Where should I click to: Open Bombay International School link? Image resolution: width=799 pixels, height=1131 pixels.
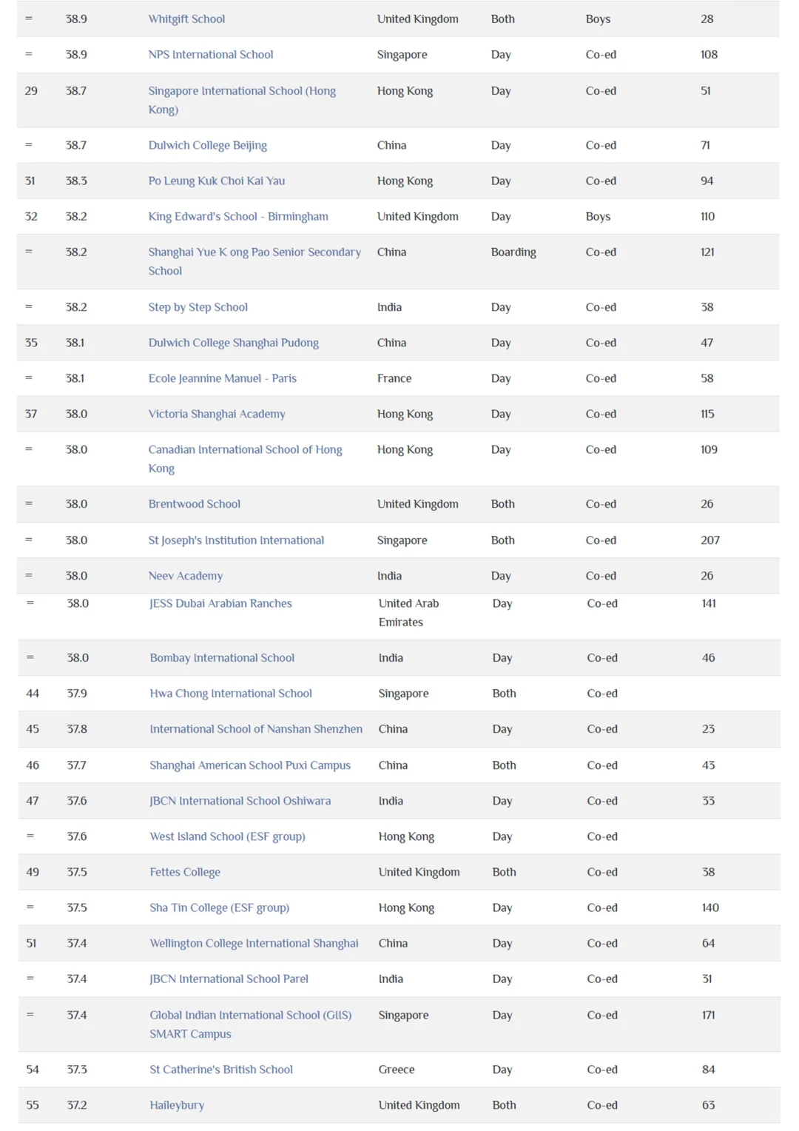point(222,658)
